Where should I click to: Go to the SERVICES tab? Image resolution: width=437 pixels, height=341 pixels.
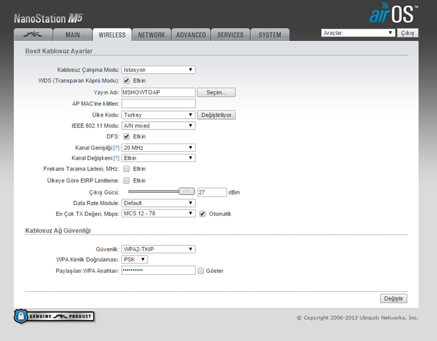231,35
